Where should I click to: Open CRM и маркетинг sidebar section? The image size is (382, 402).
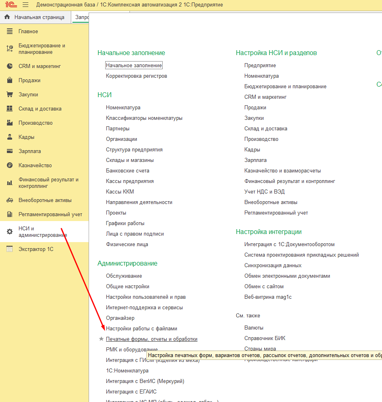tap(39, 66)
